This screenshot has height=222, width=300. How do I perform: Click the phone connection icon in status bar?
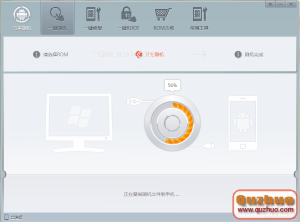(6, 217)
